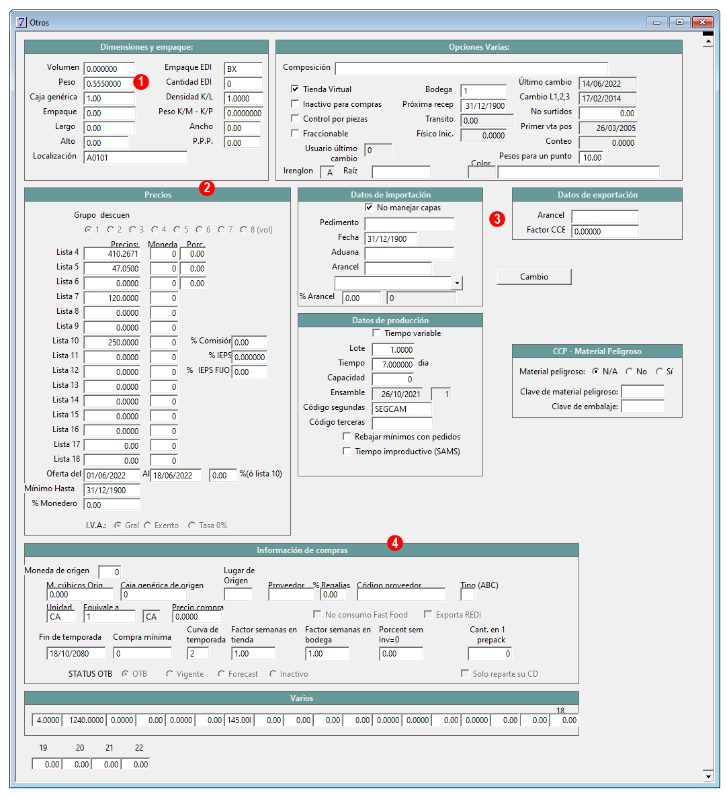Image resolution: width=727 pixels, height=797 pixels.
Task: Click the % IEPS FIJO field
Action: pyautogui.click(x=249, y=372)
